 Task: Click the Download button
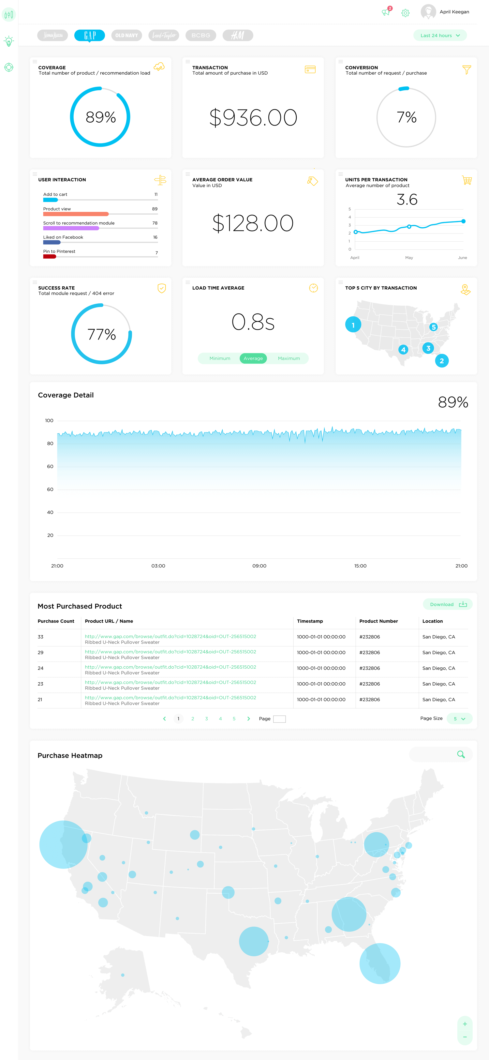pyautogui.click(x=448, y=604)
